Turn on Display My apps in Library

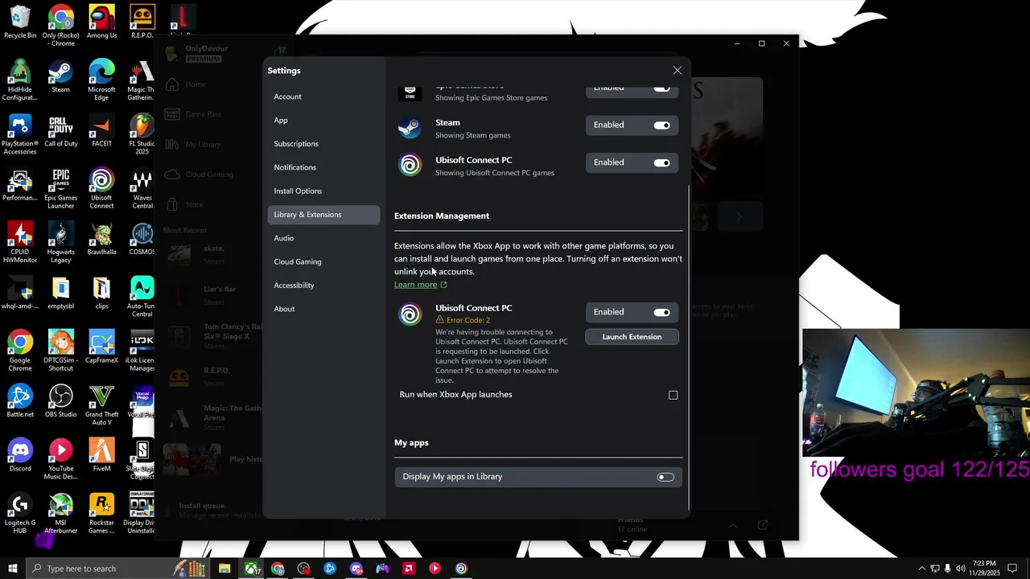click(665, 477)
